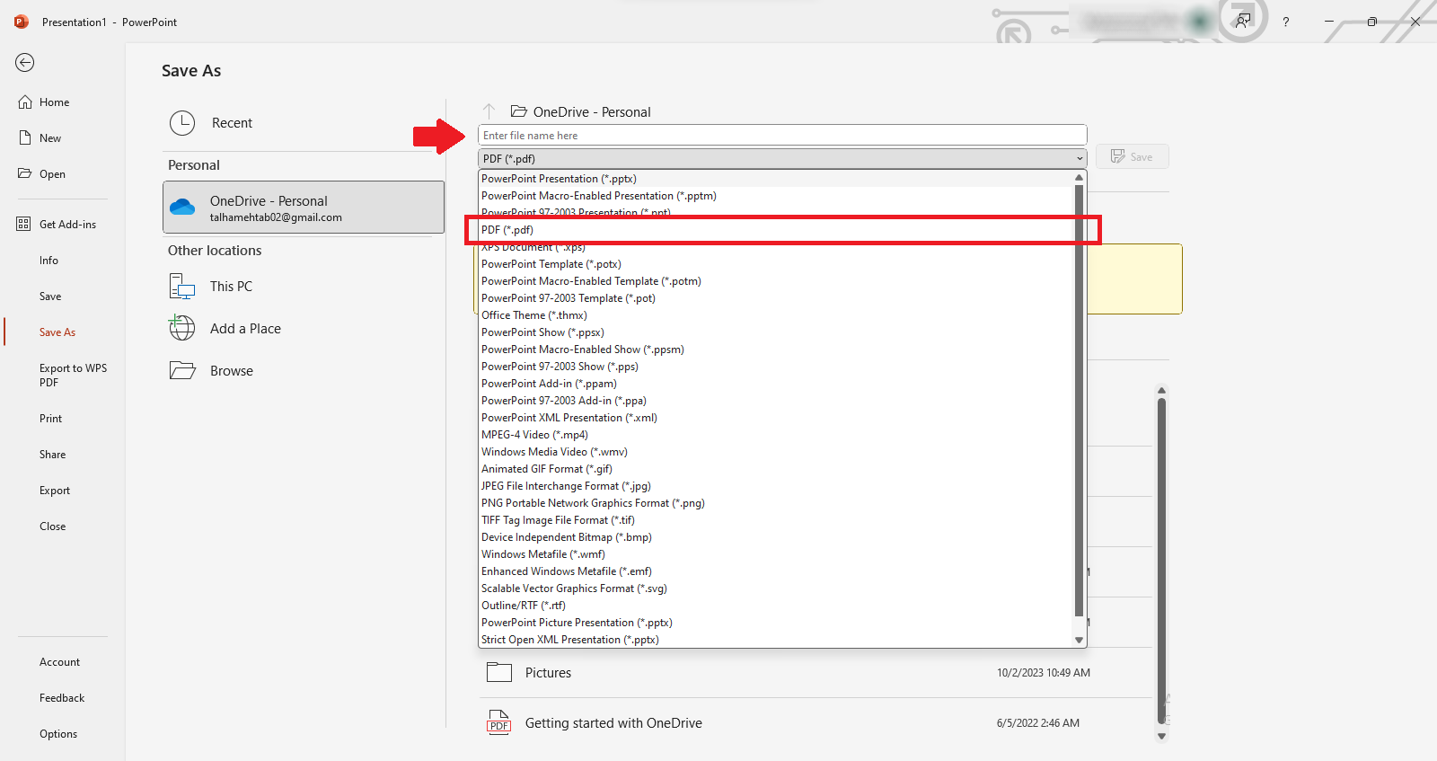Viewport: 1437px width, 761px height.
Task: Click the New document icon
Action: (25, 138)
